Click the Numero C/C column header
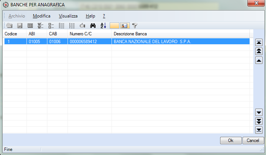Image resolution: width=266 pixels, height=155 pixels. click(x=90, y=34)
